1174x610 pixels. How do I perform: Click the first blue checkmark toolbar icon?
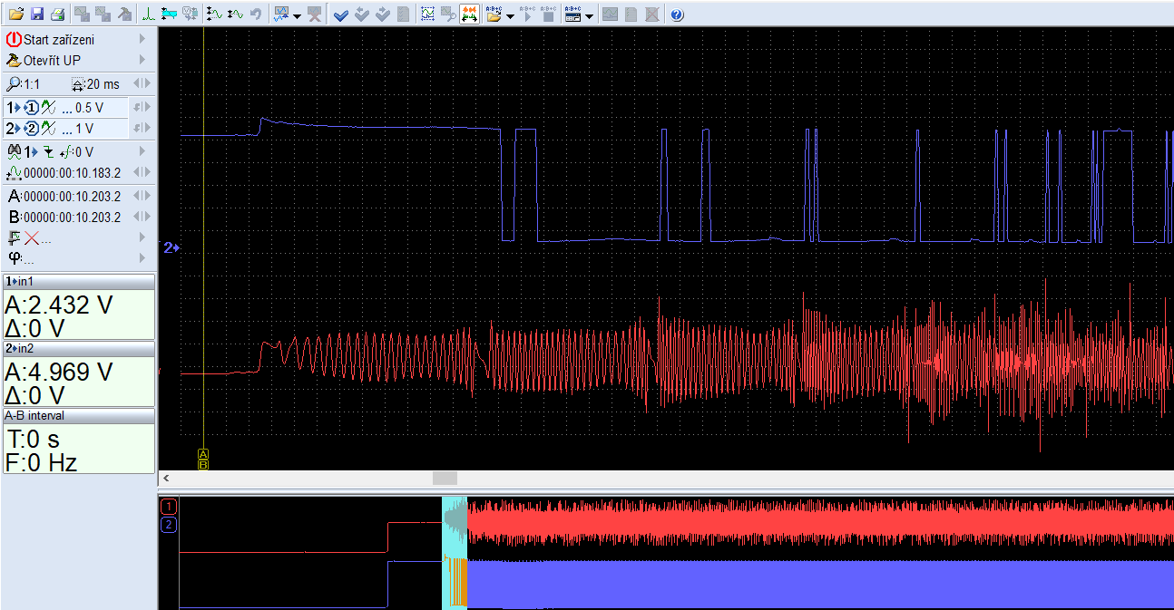pyautogui.click(x=341, y=15)
